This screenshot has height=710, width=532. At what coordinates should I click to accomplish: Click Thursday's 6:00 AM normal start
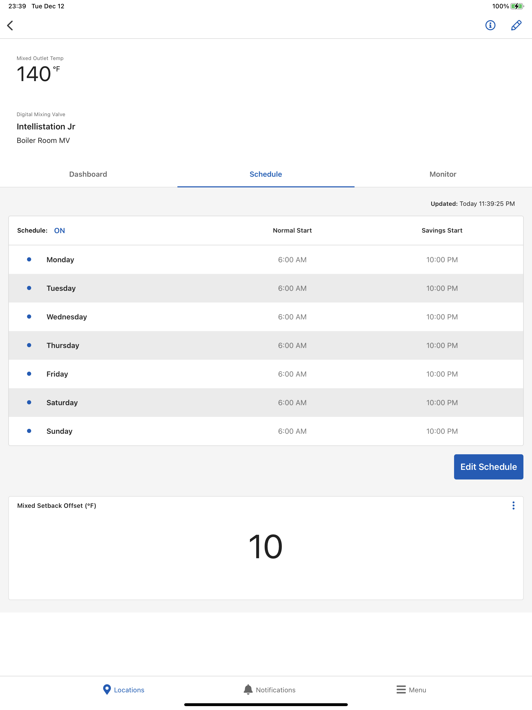[292, 345]
